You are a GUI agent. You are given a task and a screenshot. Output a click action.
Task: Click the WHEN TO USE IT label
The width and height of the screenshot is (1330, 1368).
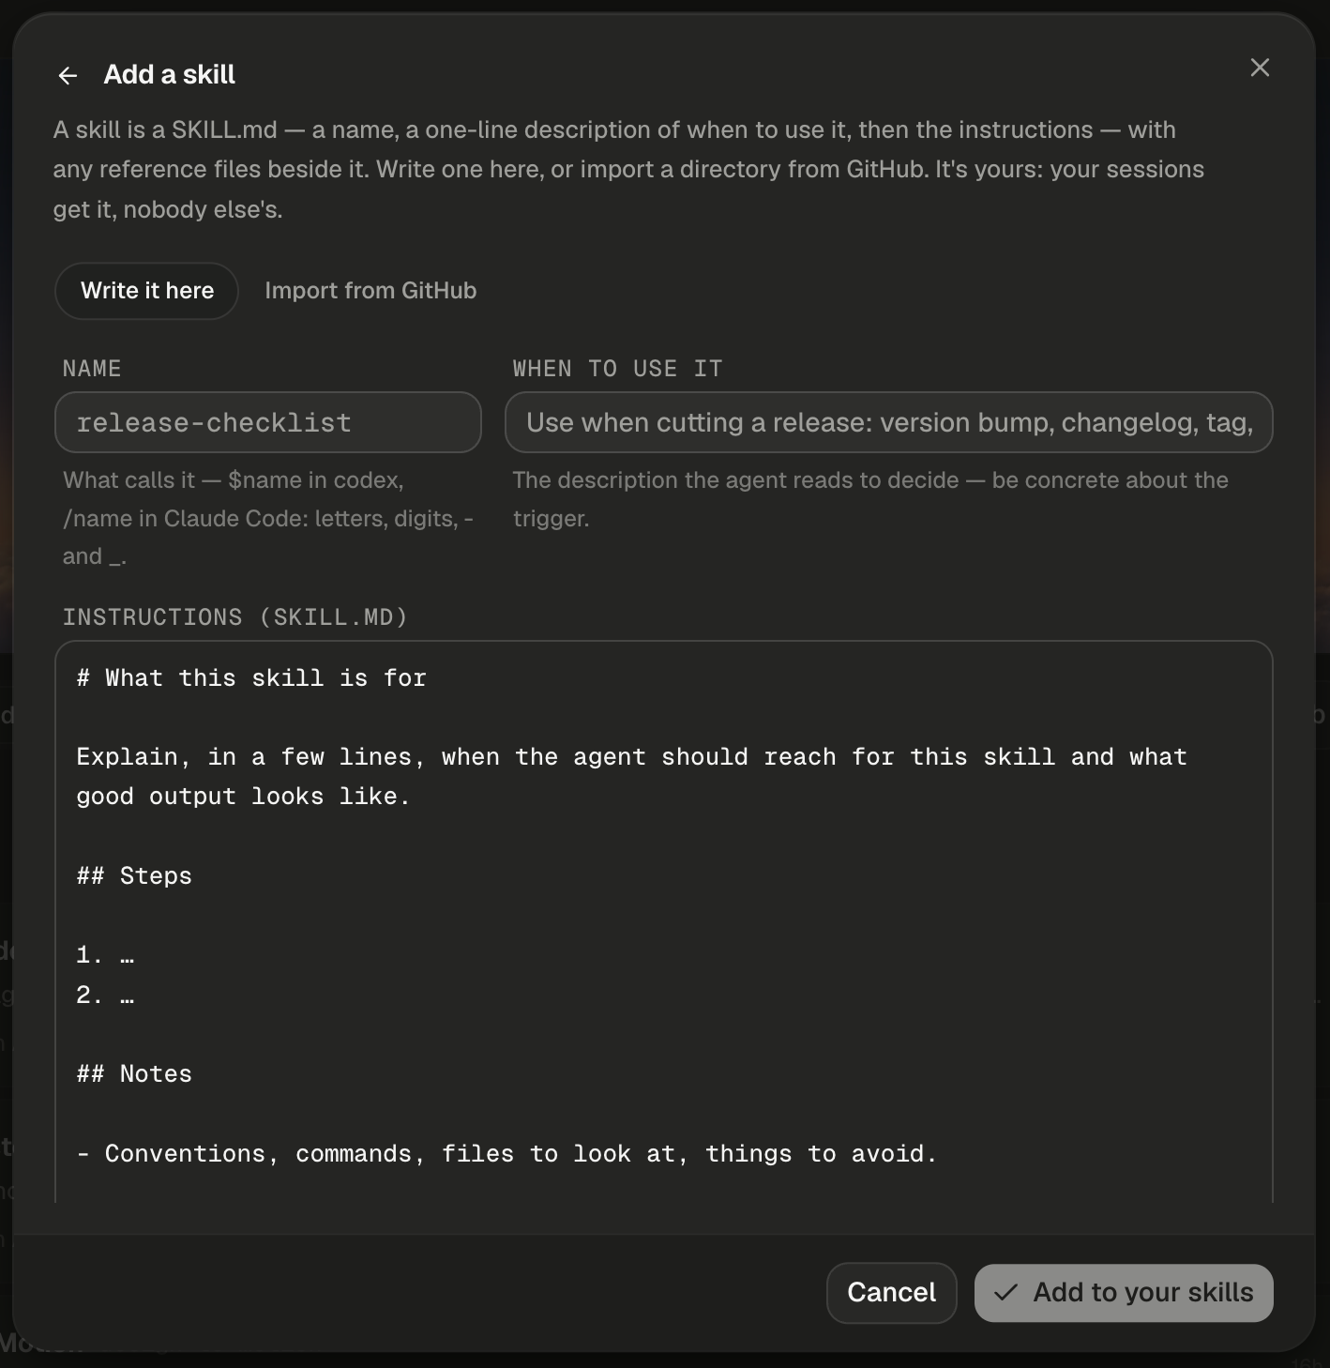point(617,369)
